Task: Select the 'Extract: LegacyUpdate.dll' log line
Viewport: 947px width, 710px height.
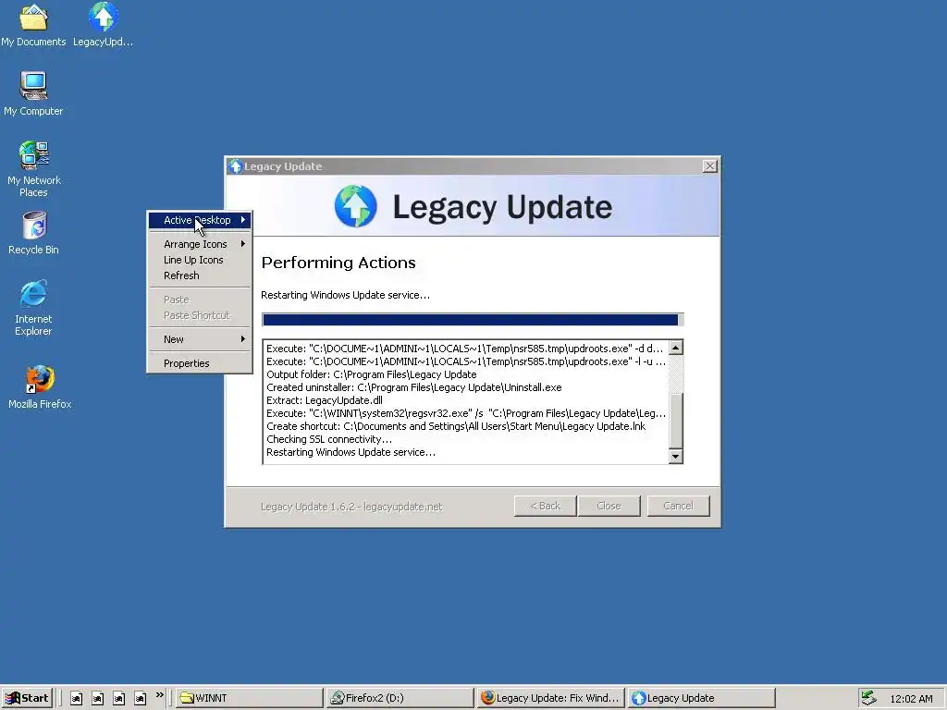Action: [x=325, y=400]
